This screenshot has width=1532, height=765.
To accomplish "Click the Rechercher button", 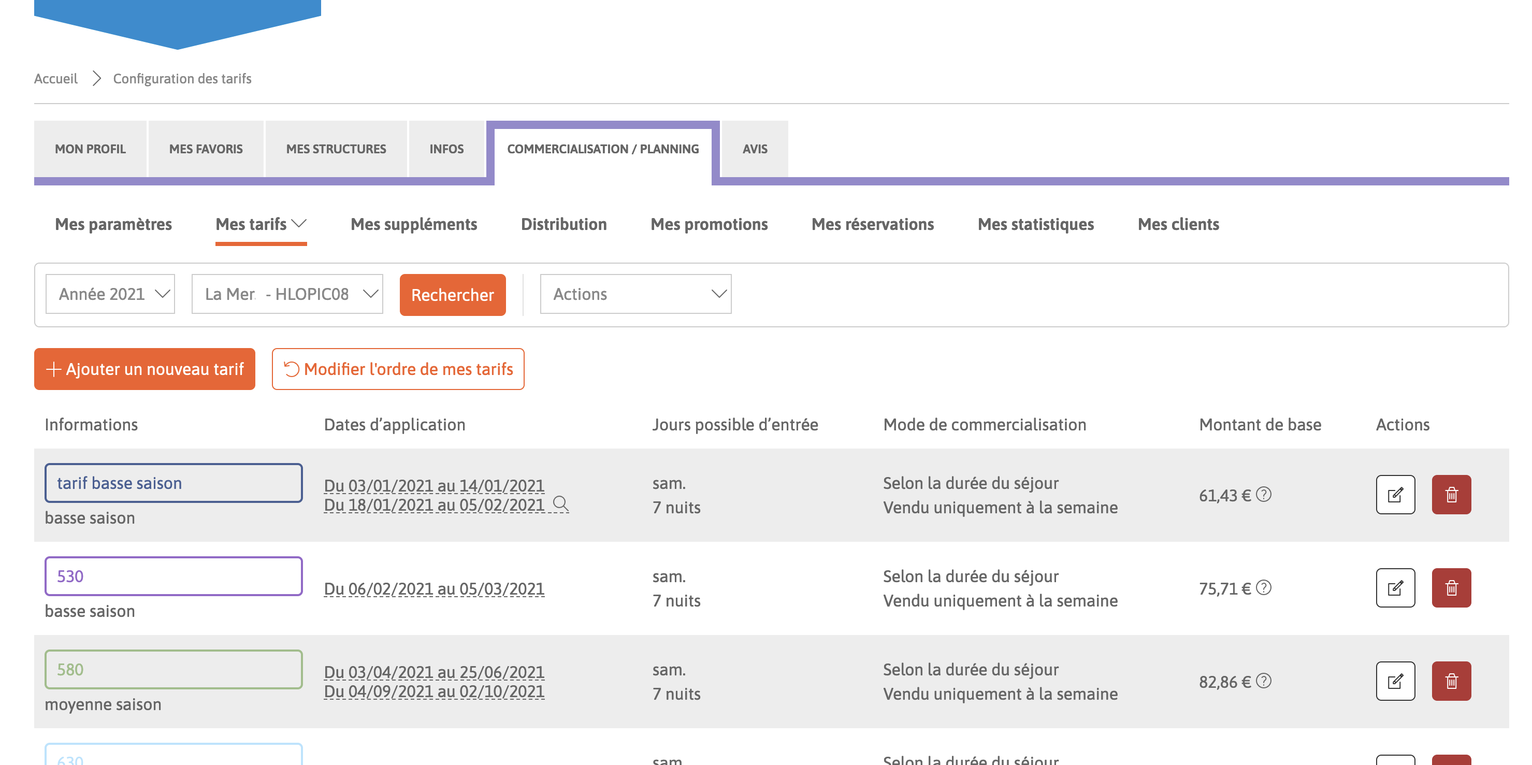I will [452, 295].
